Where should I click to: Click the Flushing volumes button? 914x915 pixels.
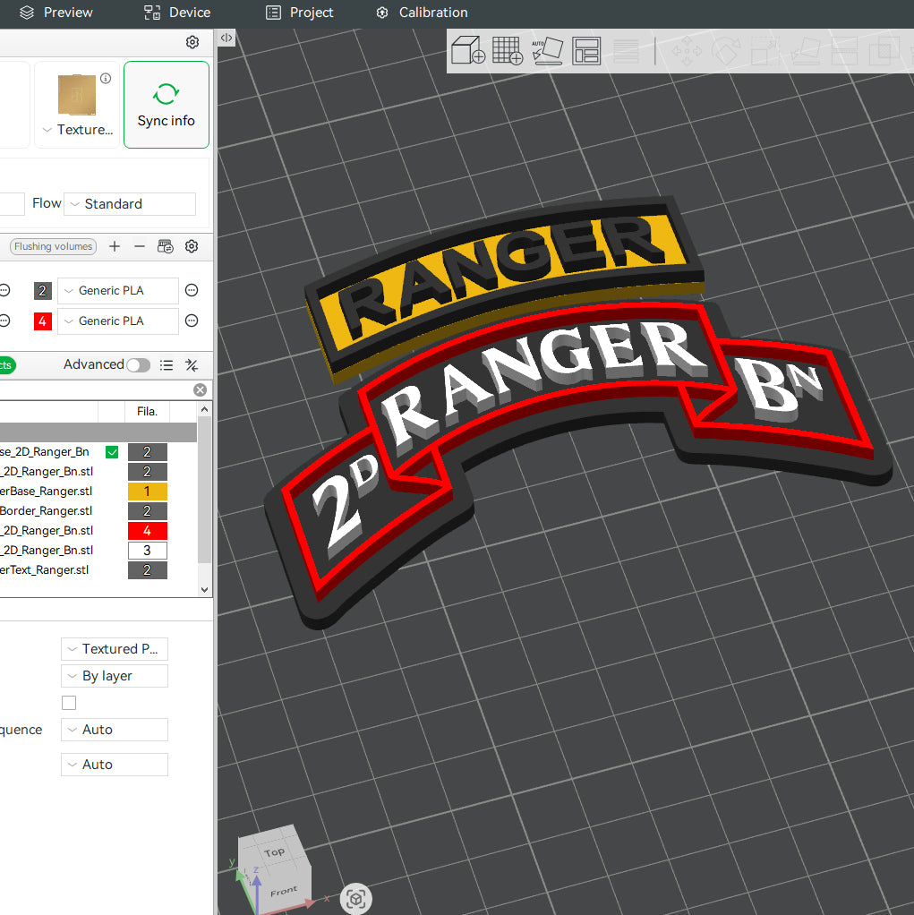52,246
